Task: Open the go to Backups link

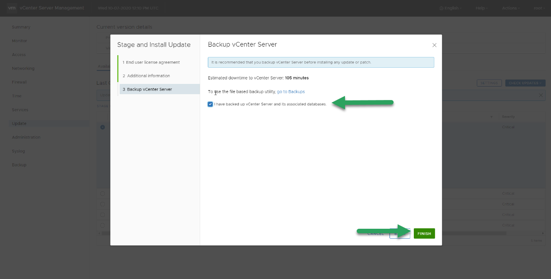Action: pyautogui.click(x=291, y=92)
